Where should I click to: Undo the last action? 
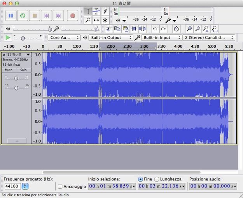point(155,29)
